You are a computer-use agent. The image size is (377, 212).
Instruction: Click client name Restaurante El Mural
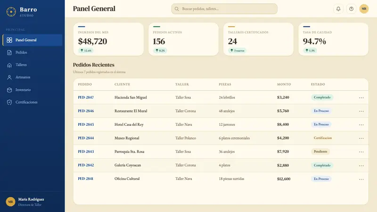point(131,111)
